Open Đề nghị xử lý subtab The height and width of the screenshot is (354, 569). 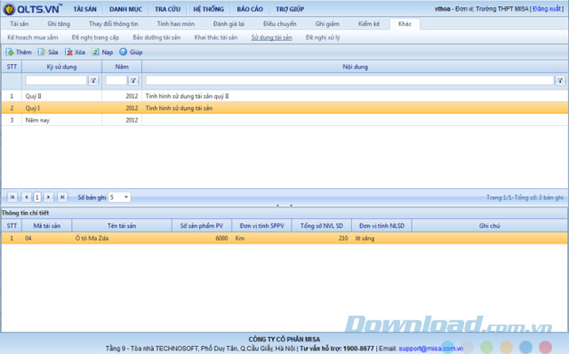323,37
